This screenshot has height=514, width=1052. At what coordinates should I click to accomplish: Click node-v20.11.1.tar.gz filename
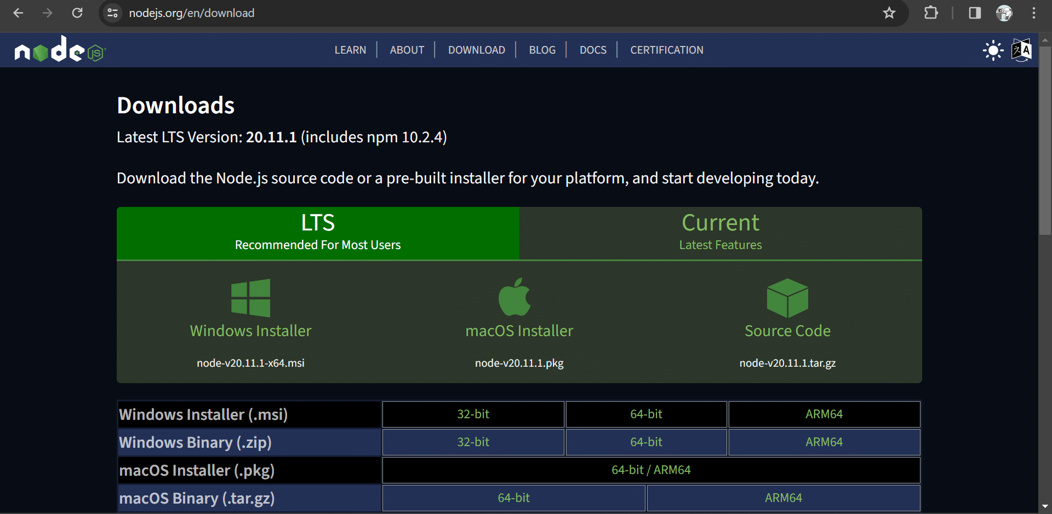pyautogui.click(x=787, y=363)
